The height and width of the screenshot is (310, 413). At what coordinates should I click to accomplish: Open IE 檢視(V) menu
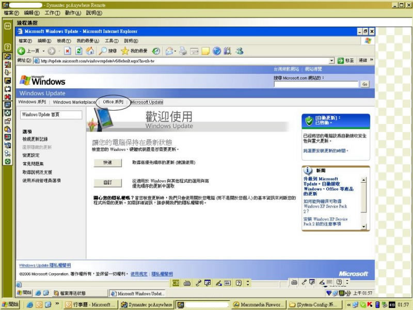click(64, 41)
